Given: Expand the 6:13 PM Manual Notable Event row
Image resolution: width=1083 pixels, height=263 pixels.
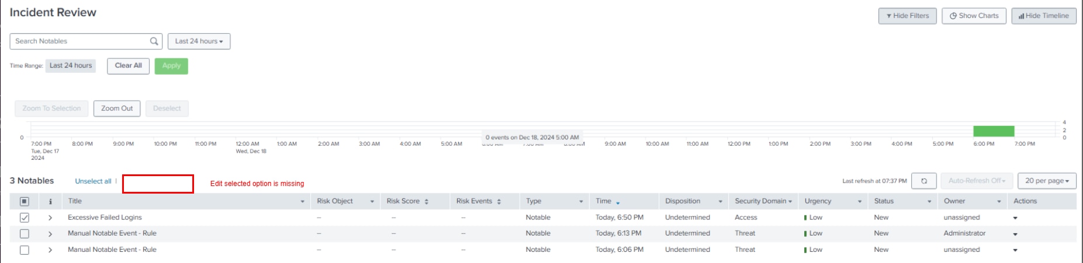Looking at the screenshot, I should (50, 233).
